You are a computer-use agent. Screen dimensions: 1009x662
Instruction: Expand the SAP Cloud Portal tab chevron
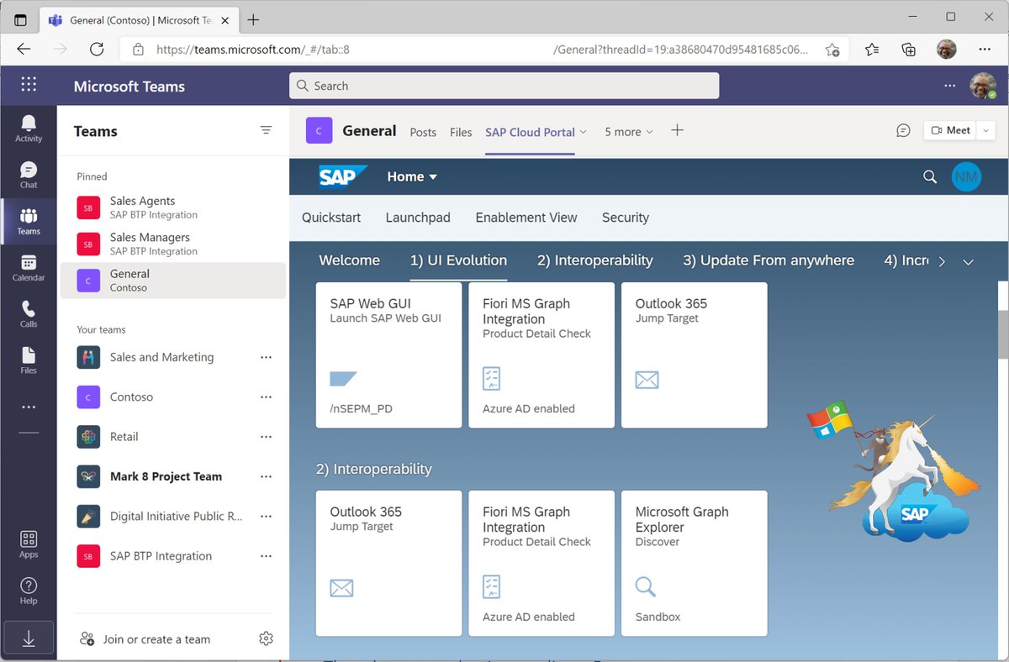point(584,132)
